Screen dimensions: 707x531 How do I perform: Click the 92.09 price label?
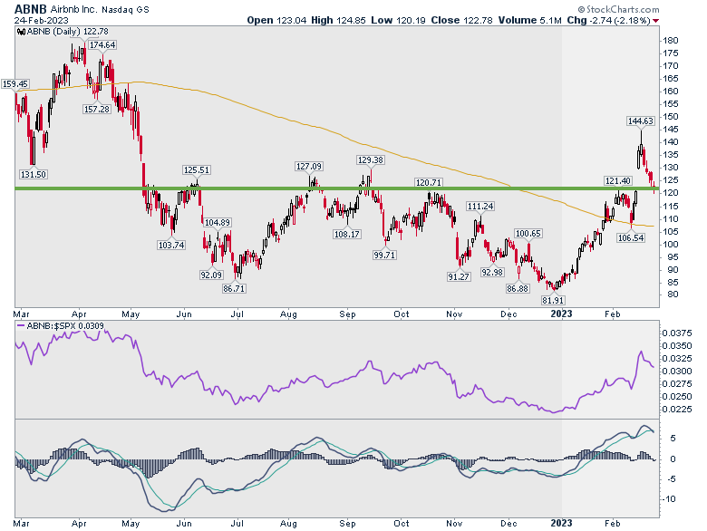pos(211,275)
